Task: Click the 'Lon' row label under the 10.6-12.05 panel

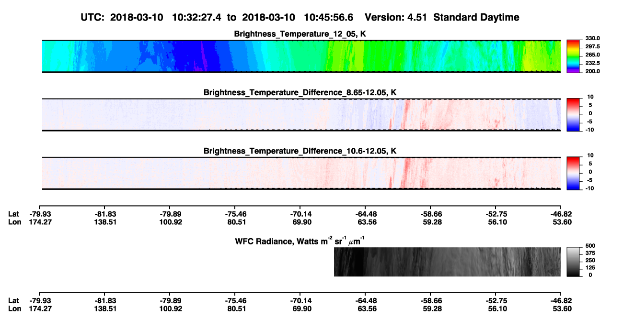Action: 14,222
